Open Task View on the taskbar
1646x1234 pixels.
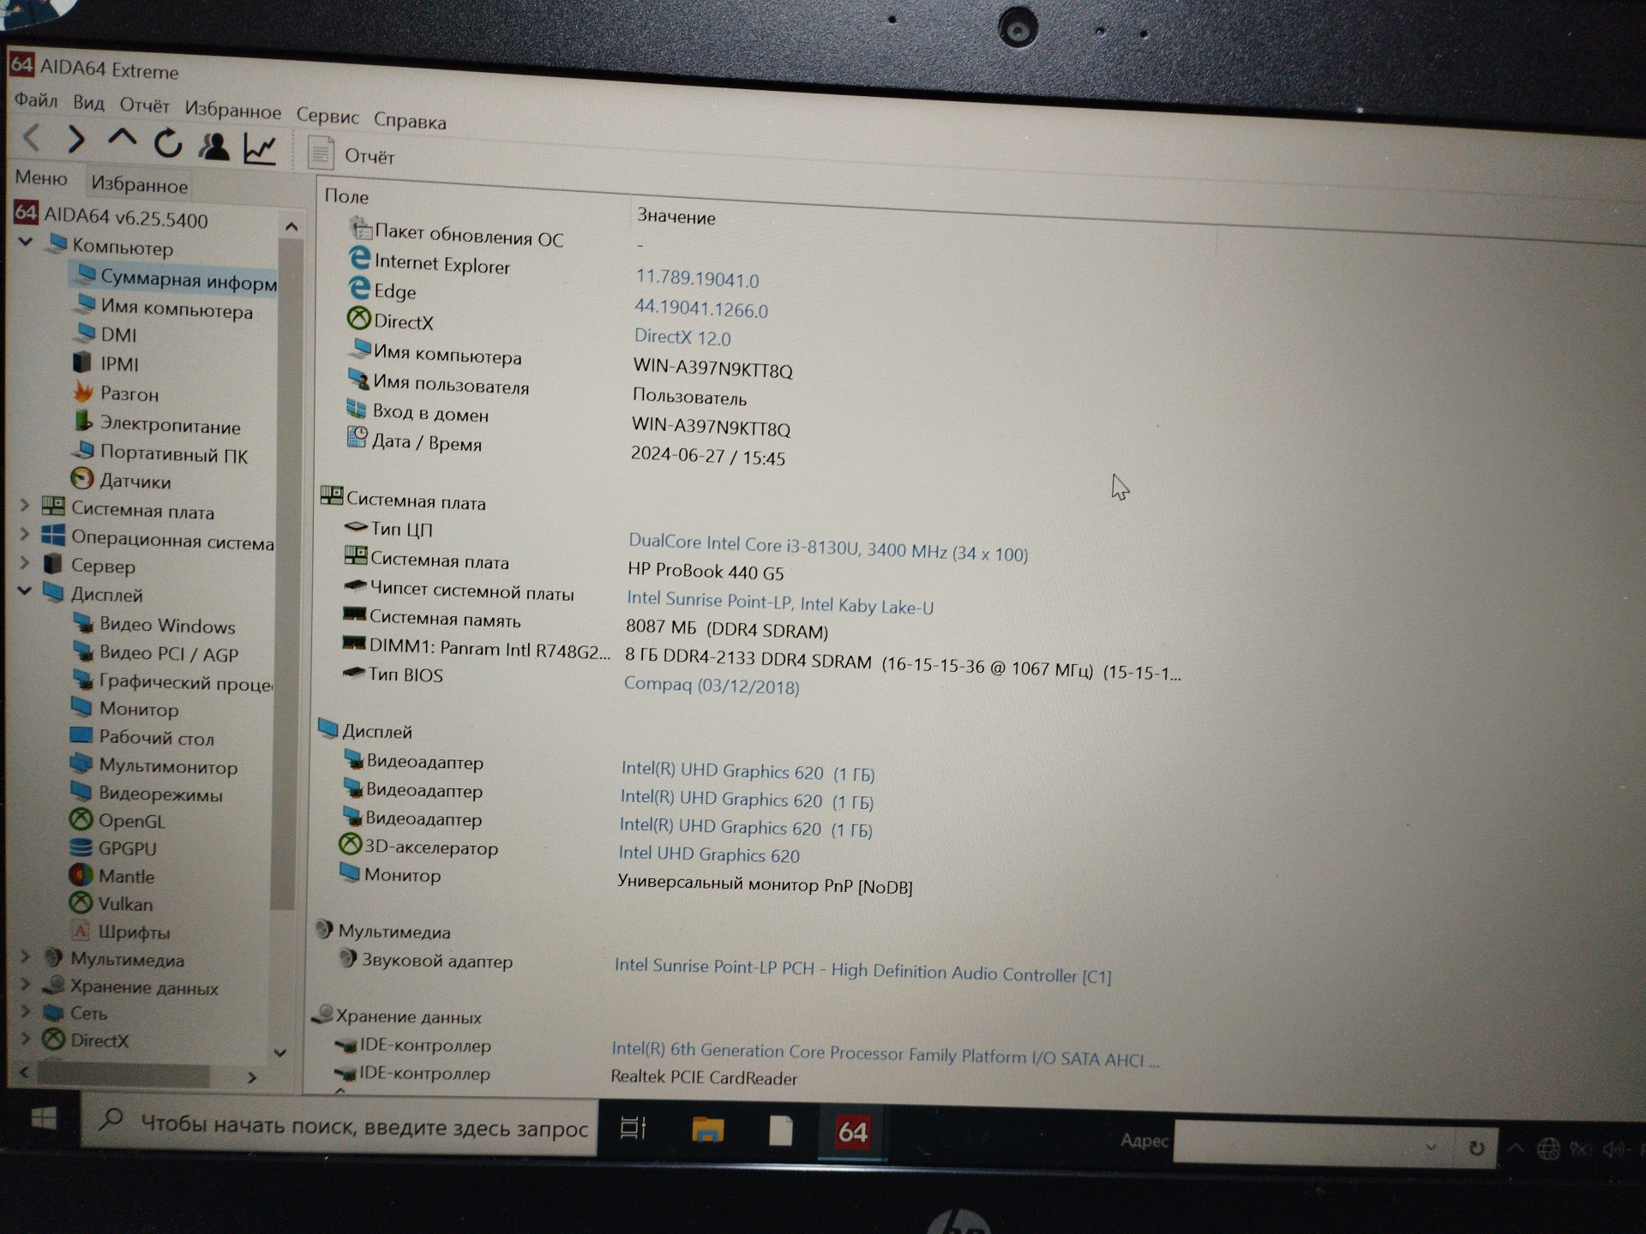(x=634, y=1128)
